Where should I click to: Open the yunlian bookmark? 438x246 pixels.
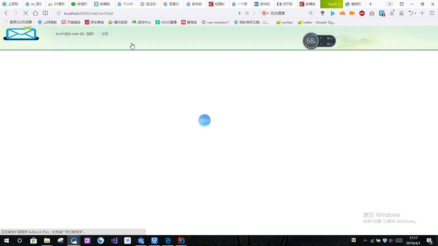[x=285, y=22]
